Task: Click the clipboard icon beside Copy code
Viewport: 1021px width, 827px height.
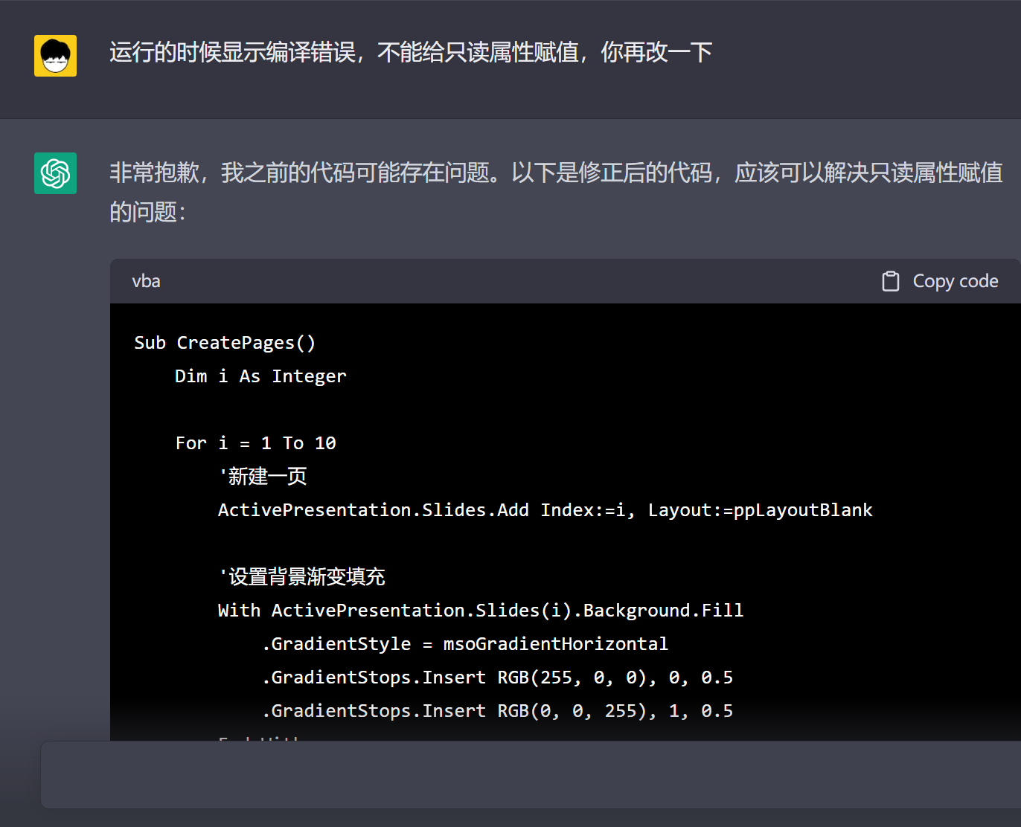Action: [891, 281]
